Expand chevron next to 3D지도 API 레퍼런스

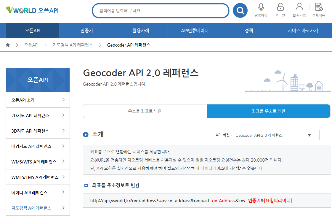[63, 131]
